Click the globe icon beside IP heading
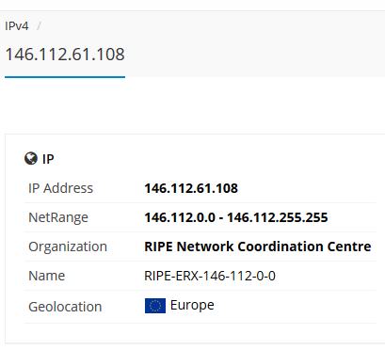This screenshot has height=350, width=385. pyautogui.click(x=31, y=159)
